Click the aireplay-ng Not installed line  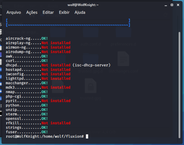tap(38, 43)
